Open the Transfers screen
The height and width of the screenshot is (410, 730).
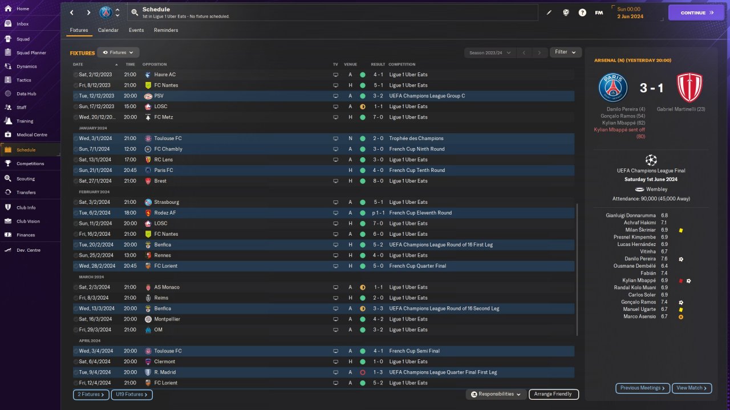[26, 192]
